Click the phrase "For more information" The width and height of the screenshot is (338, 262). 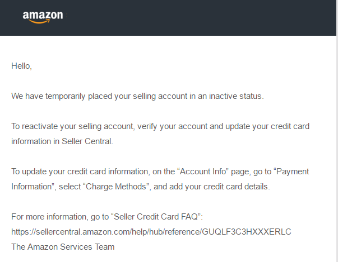point(50,217)
